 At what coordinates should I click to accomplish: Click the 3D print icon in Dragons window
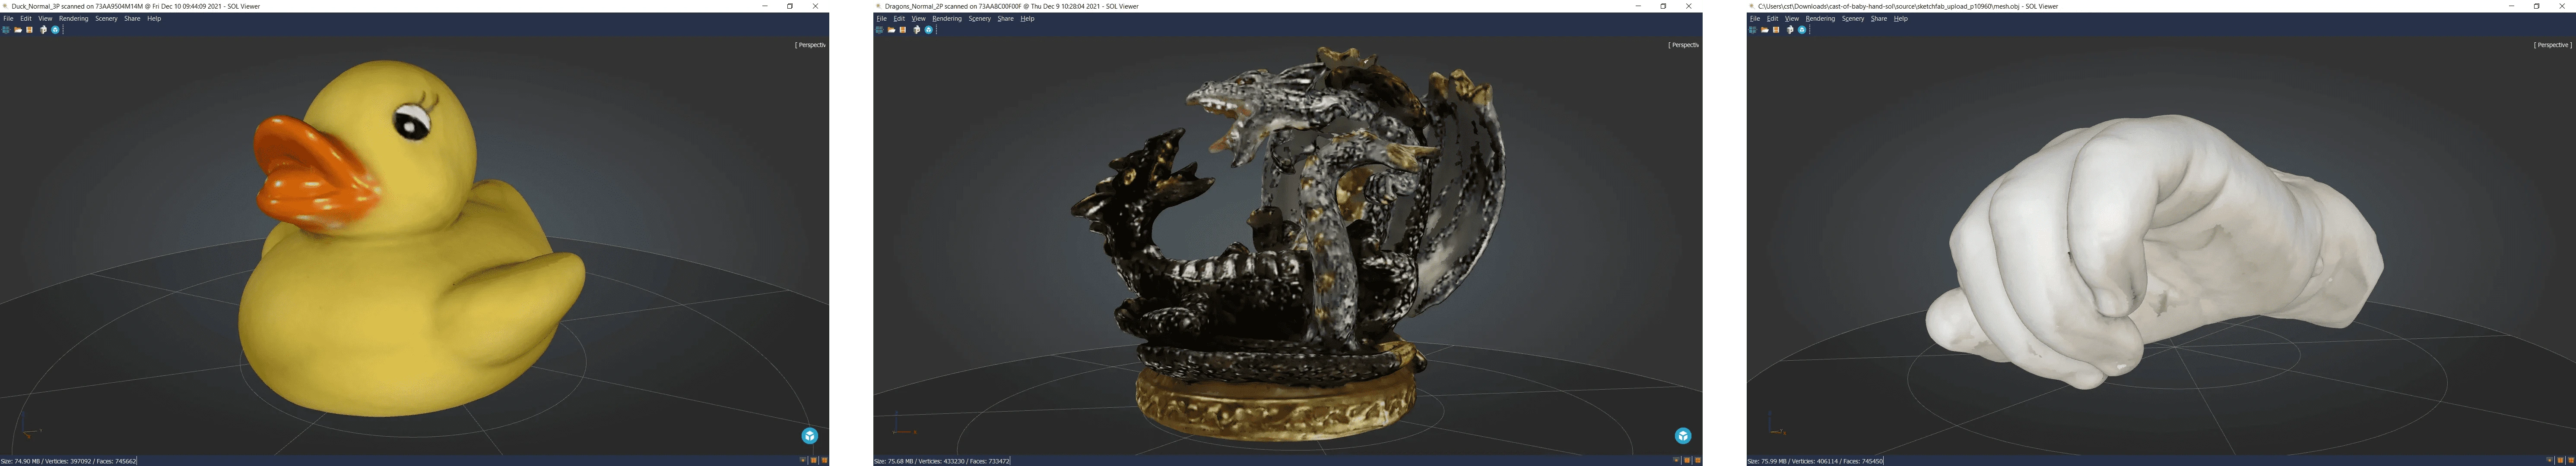click(x=917, y=30)
